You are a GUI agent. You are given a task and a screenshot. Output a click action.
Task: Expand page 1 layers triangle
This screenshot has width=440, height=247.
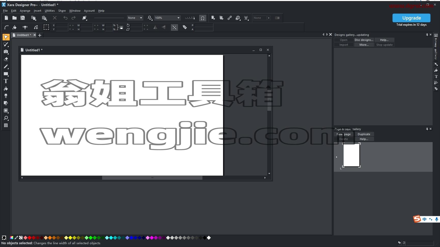pyautogui.click(x=337, y=157)
